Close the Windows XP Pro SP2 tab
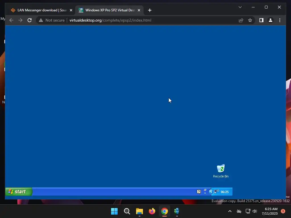Viewport: 291px width, 218px height. click(139, 10)
